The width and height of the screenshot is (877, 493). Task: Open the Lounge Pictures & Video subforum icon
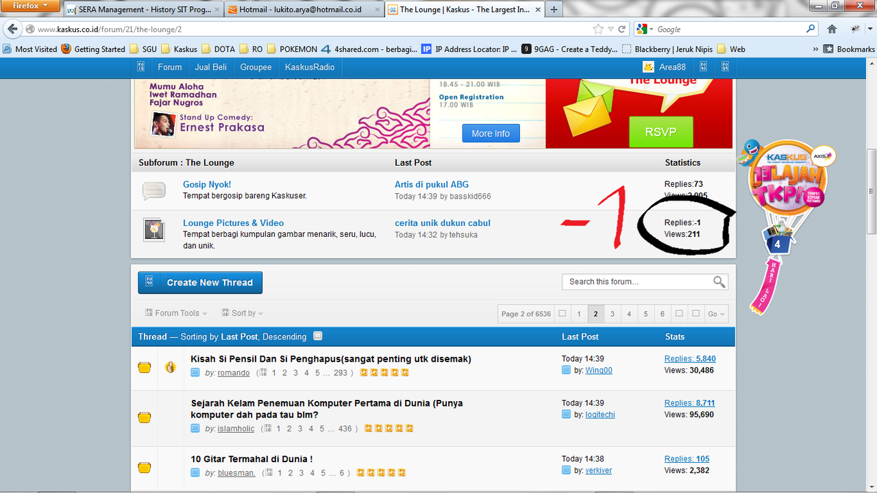154,229
